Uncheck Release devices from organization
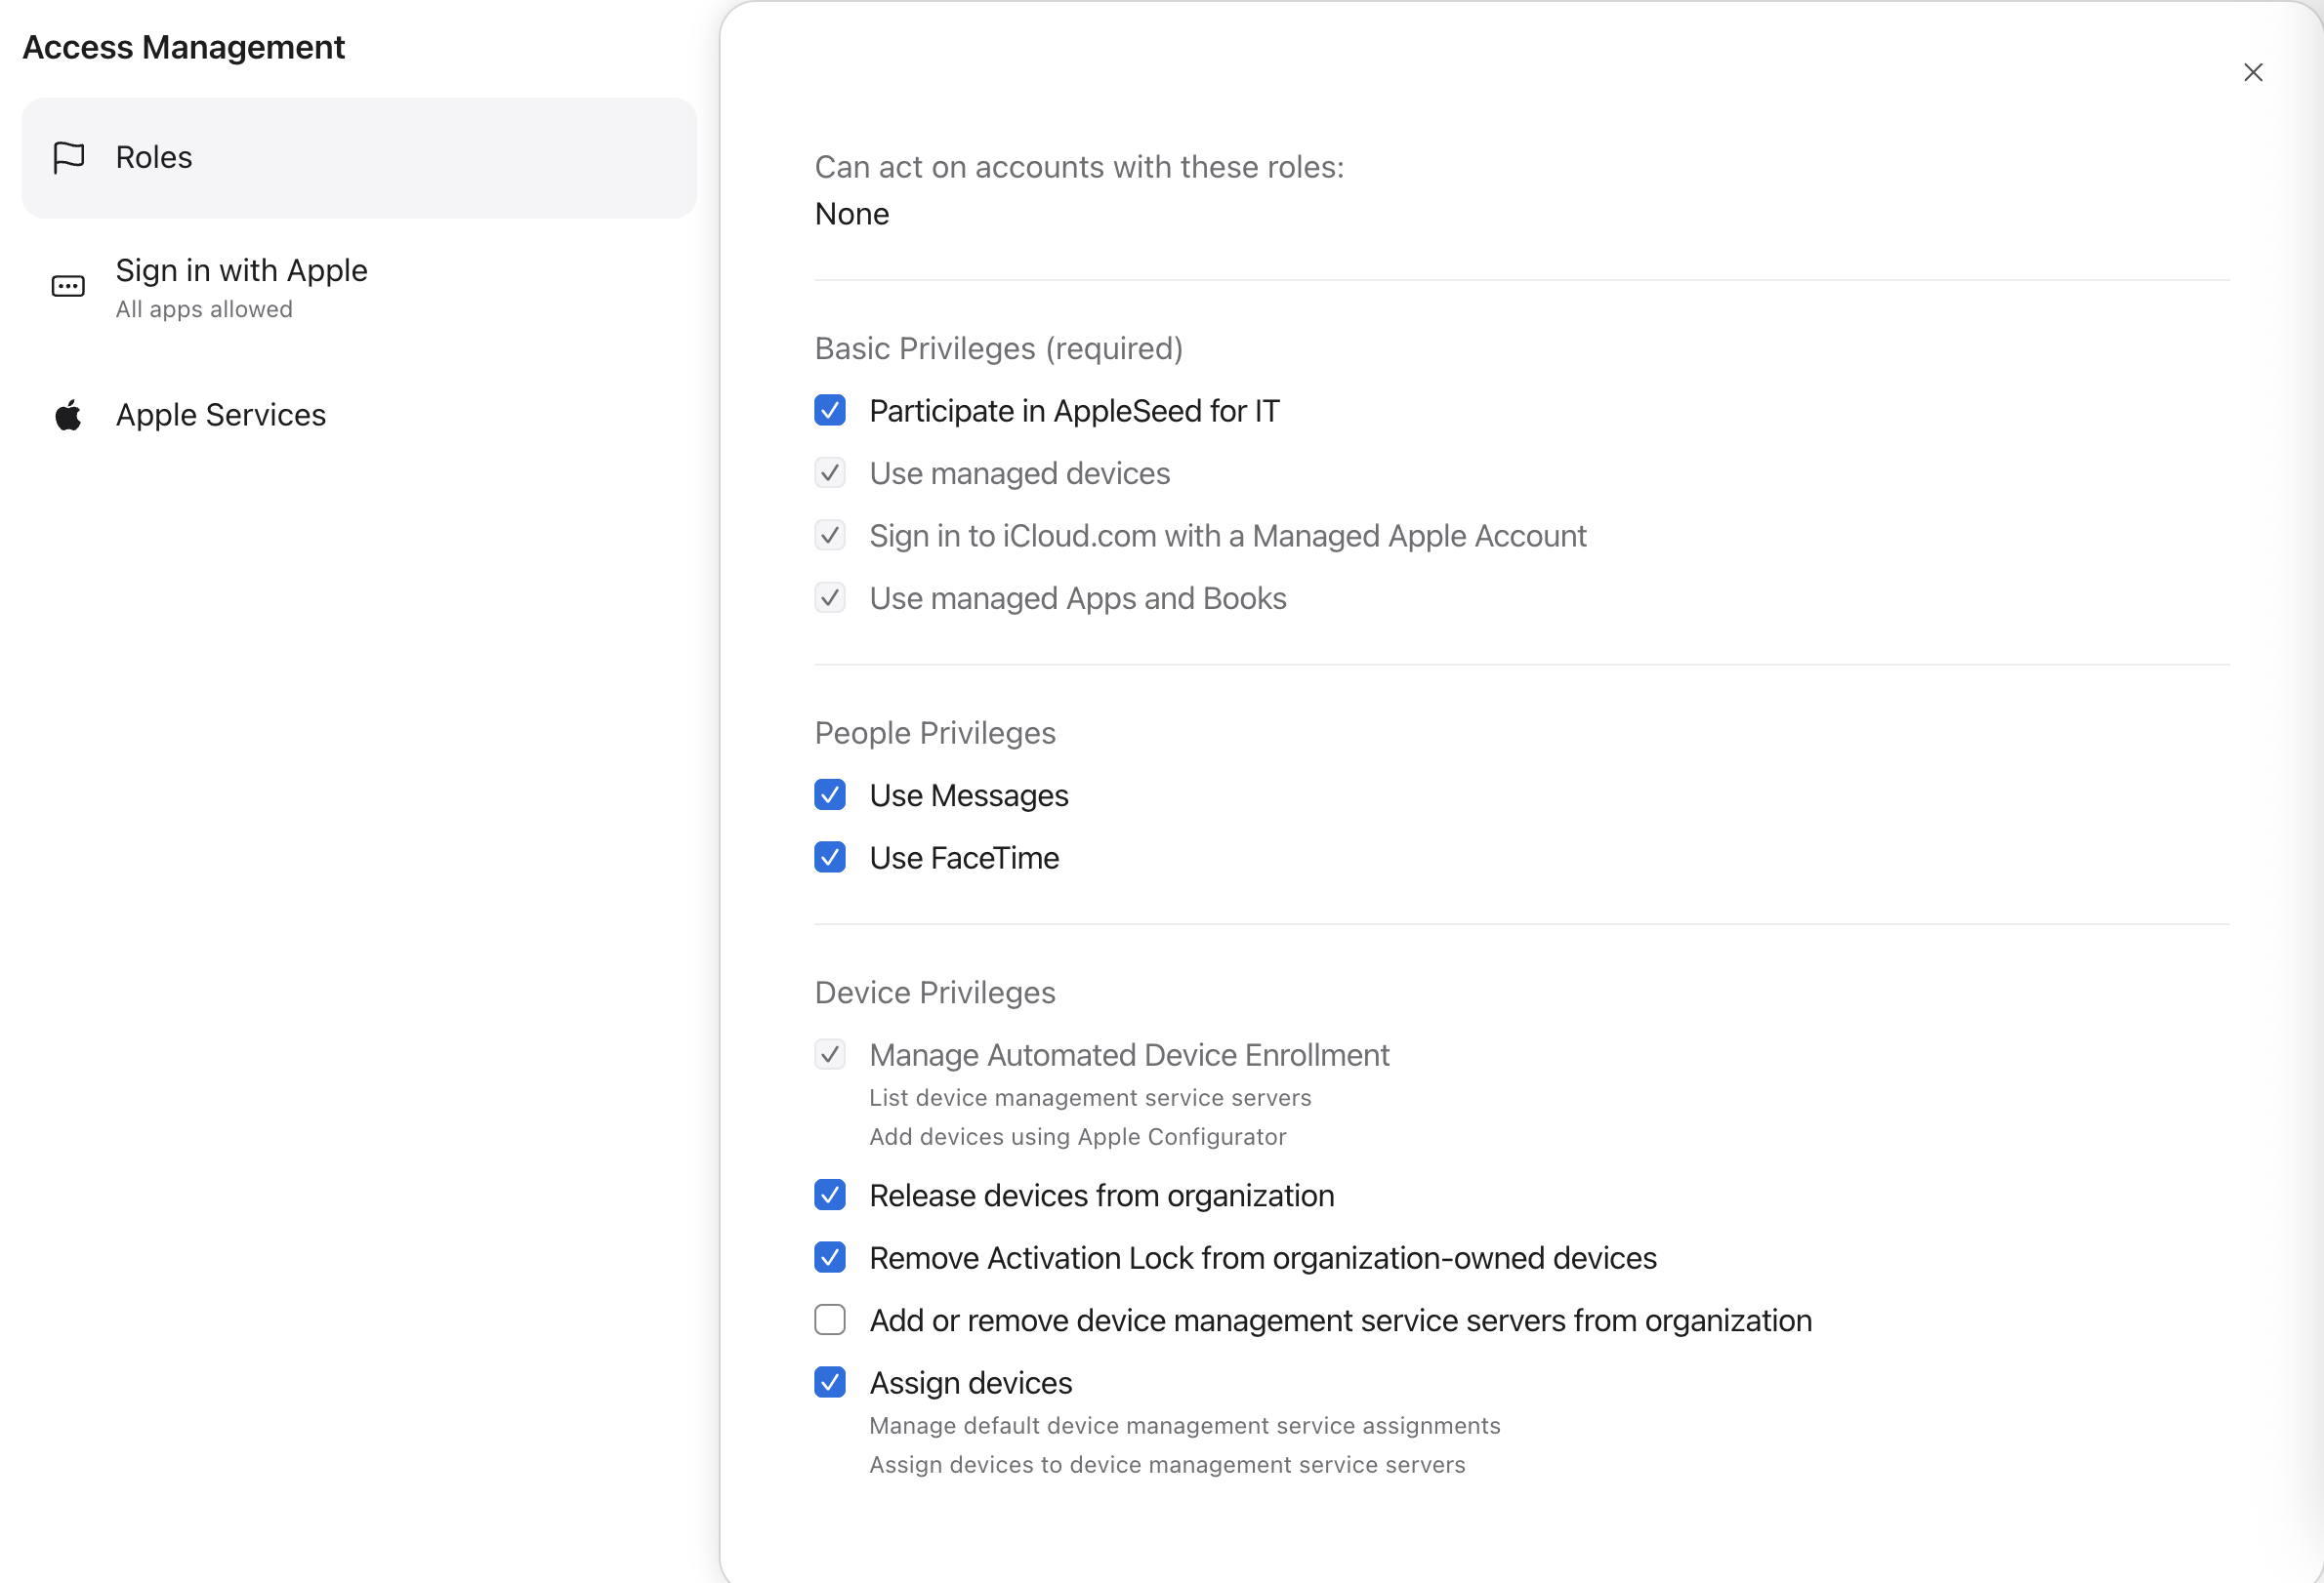 pos(830,1196)
